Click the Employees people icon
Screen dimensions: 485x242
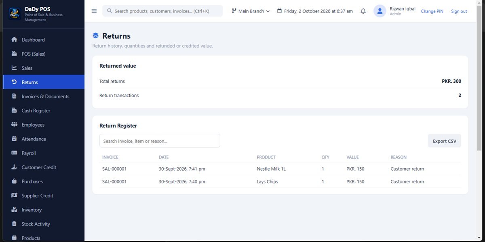[x=15, y=125]
